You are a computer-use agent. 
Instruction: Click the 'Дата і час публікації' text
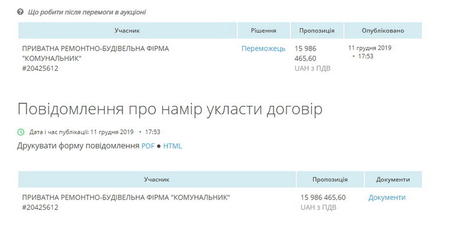pos(59,132)
